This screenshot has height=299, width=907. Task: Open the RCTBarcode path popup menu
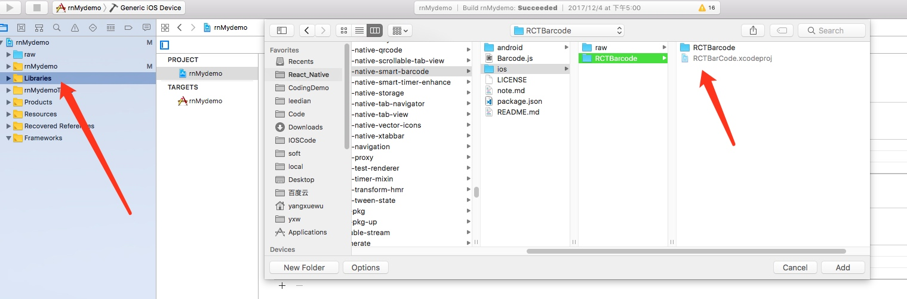[567, 30]
